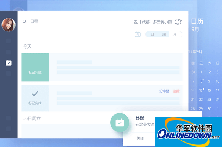Click the 16日周六 section heading

(x=32, y=118)
